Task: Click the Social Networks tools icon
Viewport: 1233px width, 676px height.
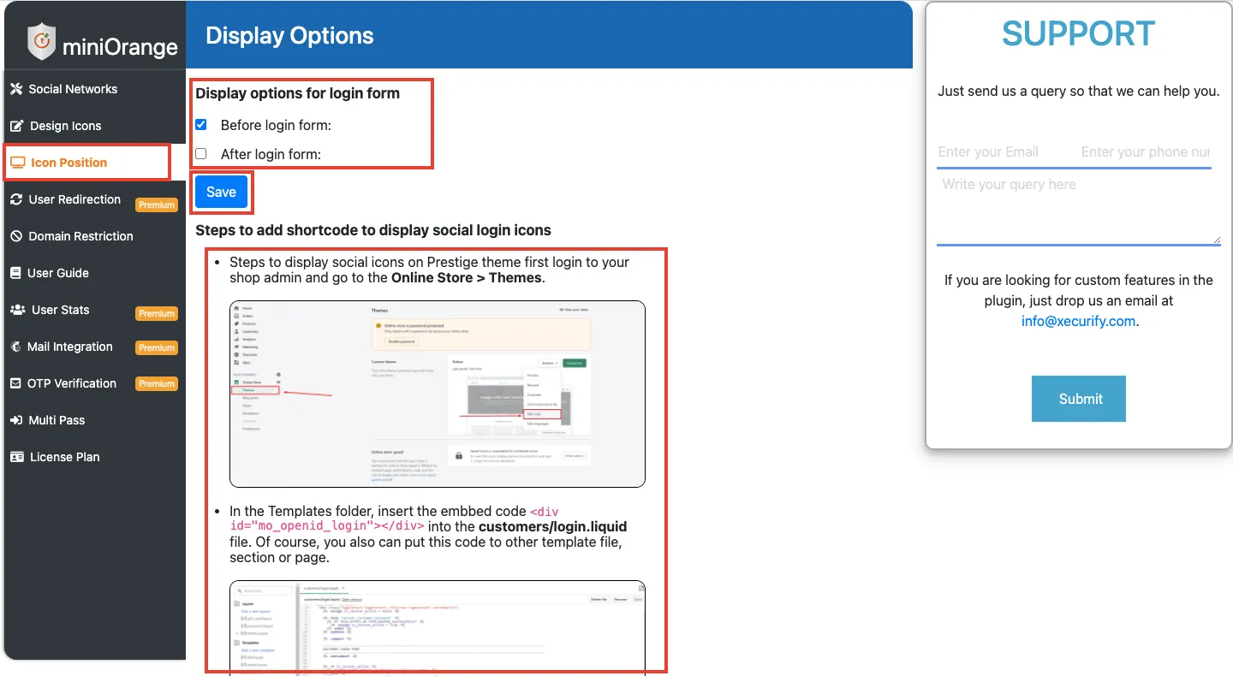Action: 15,89
